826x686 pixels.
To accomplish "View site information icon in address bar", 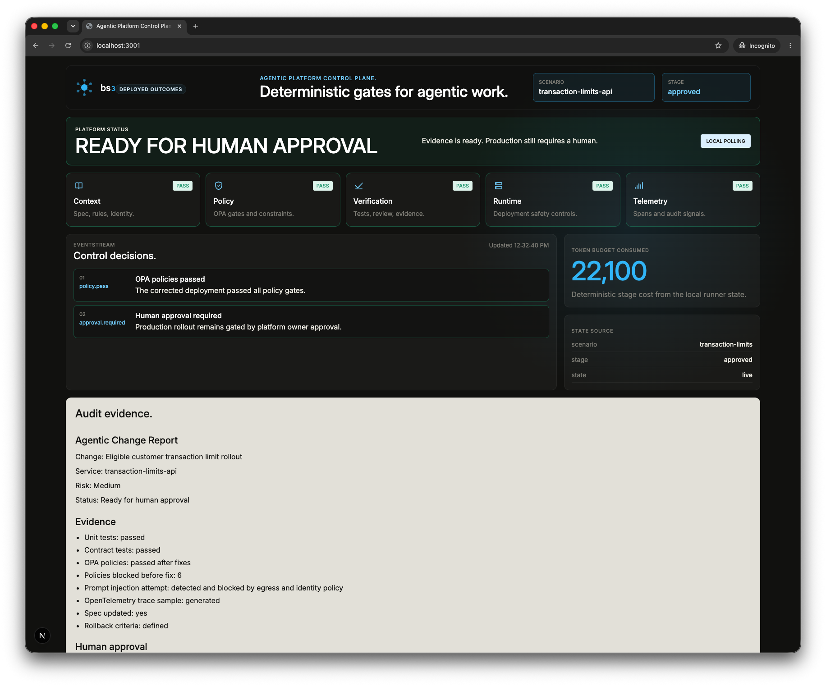I will pyautogui.click(x=87, y=46).
